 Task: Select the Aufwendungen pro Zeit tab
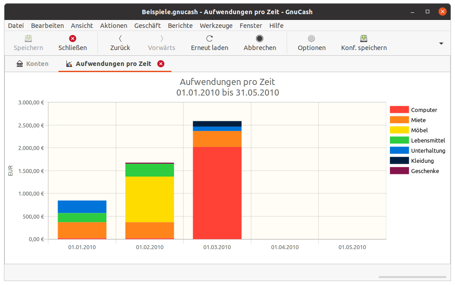click(x=113, y=64)
